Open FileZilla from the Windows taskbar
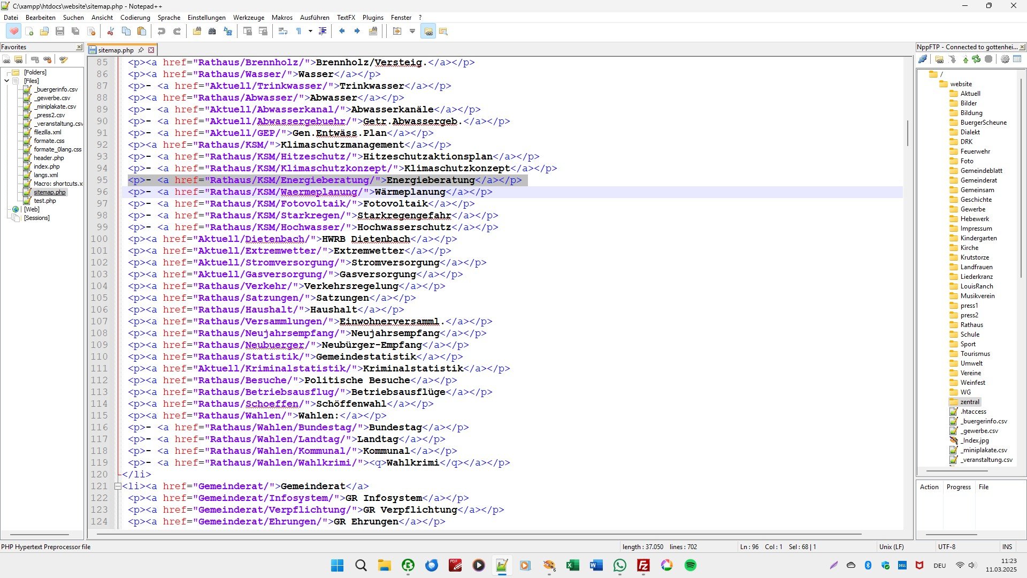1027x578 pixels. (643, 566)
